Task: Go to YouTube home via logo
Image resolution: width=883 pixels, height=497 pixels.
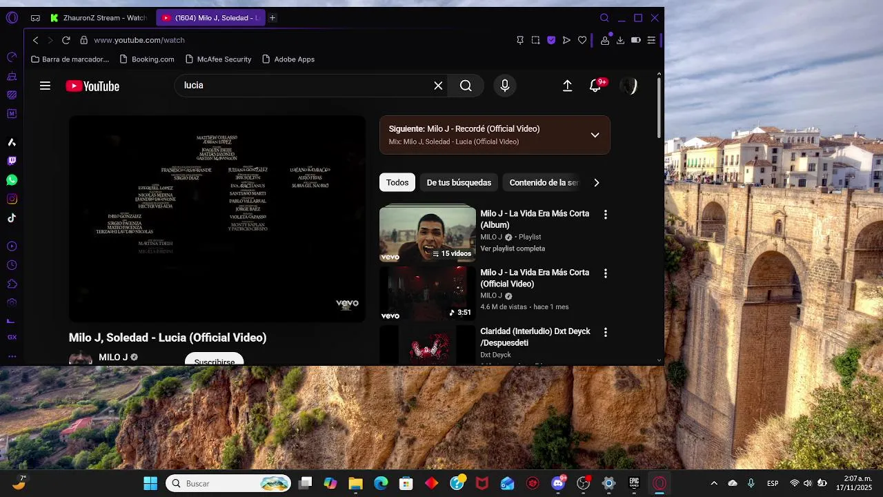Action: (92, 86)
